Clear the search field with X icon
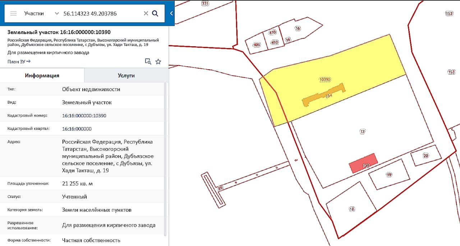The width and height of the screenshot is (460, 246). coord(146,14)
